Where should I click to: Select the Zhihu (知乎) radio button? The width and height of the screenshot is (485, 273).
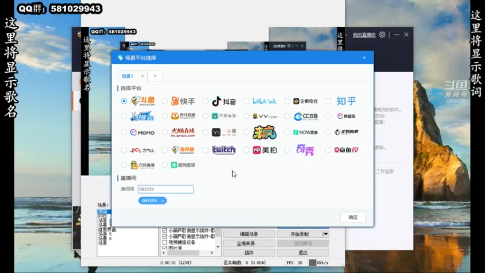[328, 101]
